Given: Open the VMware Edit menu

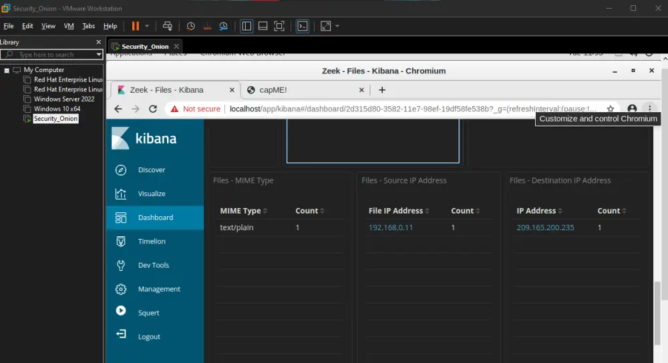Looking at the screenshot, I should tap(27, 26).
